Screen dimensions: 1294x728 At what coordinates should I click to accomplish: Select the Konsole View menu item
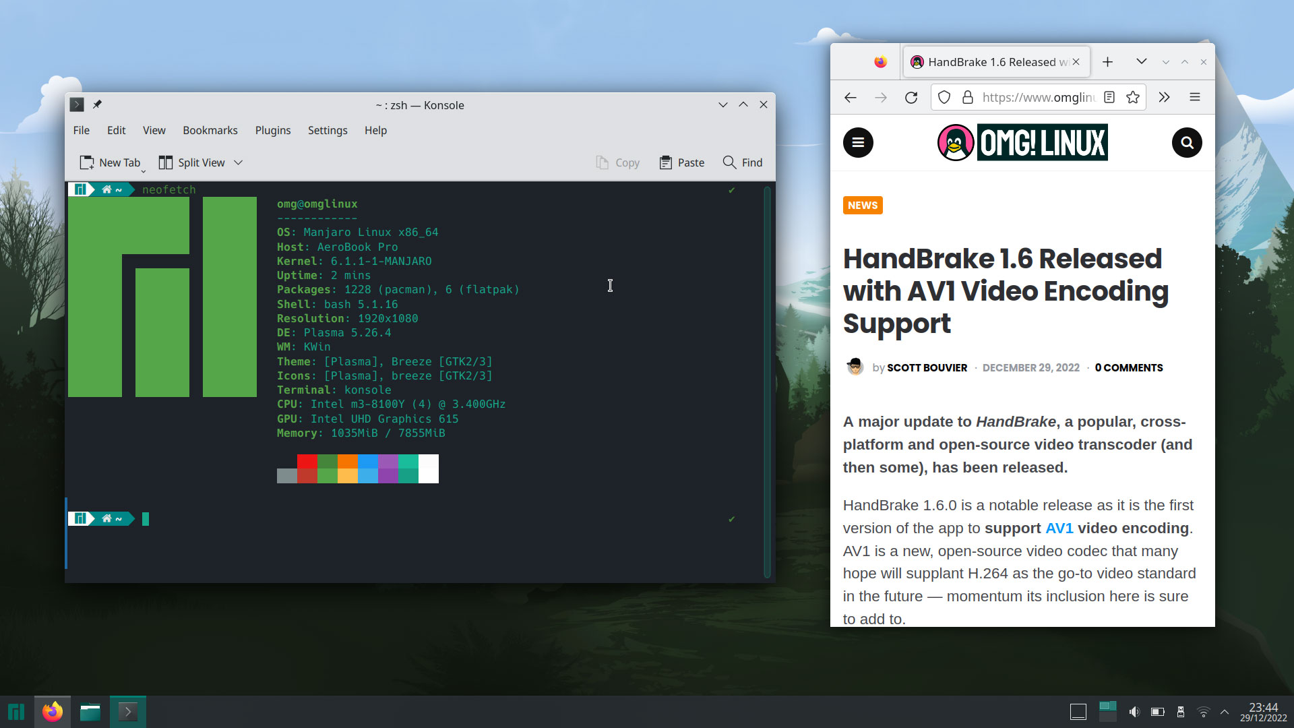point(154,130)
